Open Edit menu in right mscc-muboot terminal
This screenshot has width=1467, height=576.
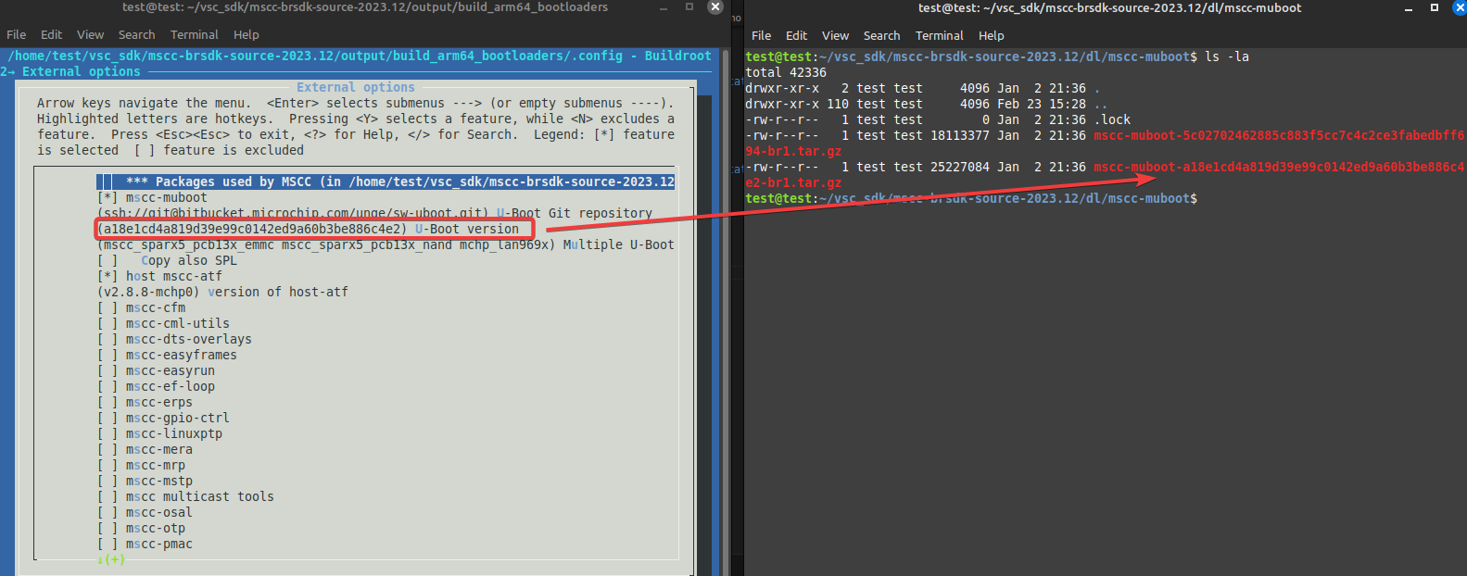[x=796, y=35]
